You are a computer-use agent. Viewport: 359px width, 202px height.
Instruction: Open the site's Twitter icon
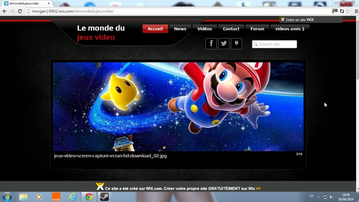click(x=224, y=44)
